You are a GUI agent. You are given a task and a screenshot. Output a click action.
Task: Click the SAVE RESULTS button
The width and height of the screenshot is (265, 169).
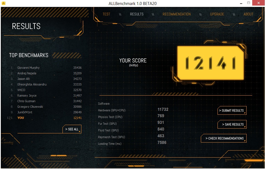pyautogui.click(x=232, y=124)
